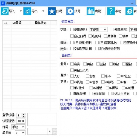Click the ID column header

[7, 23]
